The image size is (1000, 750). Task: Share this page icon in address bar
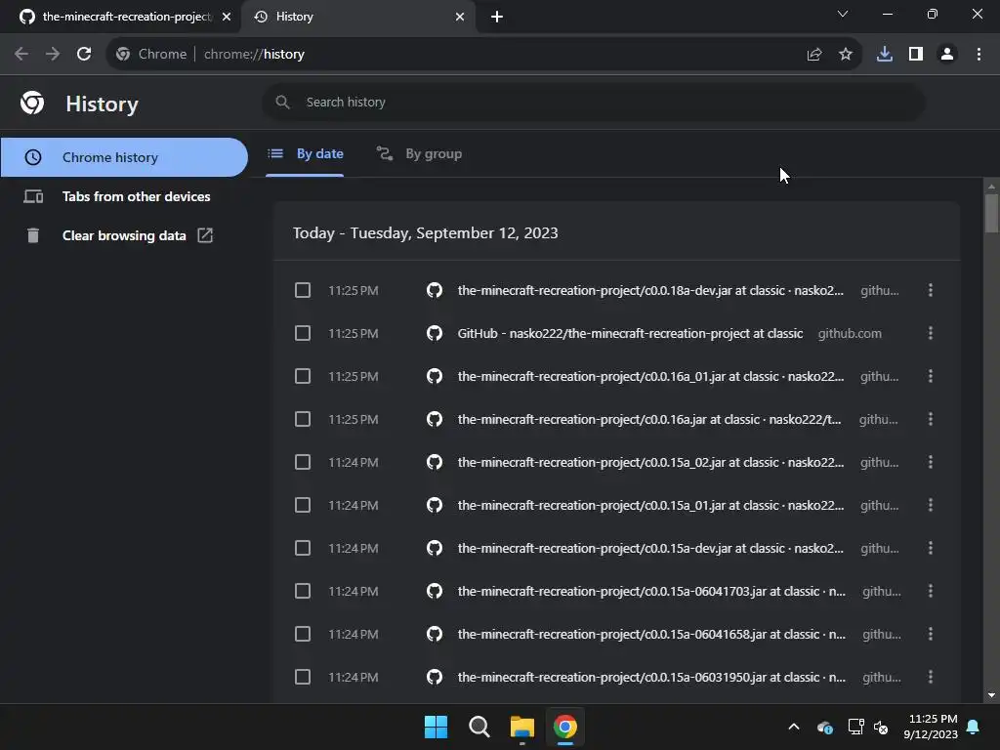click(813, 55)
